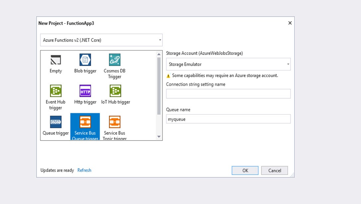Image resolution: width=361 pixels, height=204 pixels.
Task: Click the template list scroll up arrow
Action: [x=159, y=54]
